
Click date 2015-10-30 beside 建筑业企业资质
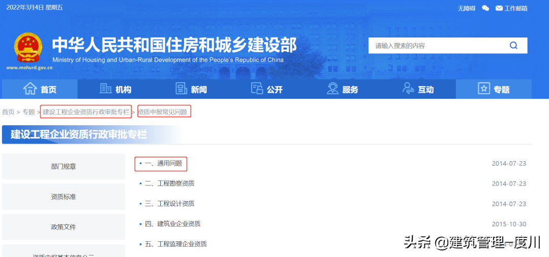(x=509, y=224)
